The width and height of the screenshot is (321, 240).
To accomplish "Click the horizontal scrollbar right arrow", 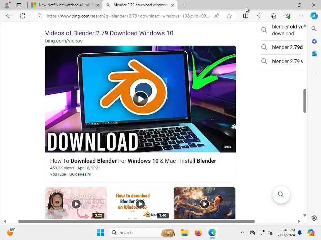I will 299,222.
